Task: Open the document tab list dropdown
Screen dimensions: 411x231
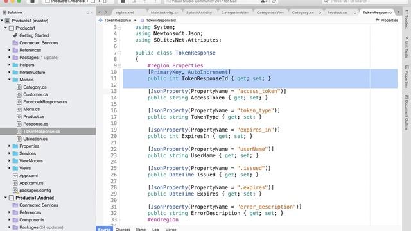Action: pos(398,12)
